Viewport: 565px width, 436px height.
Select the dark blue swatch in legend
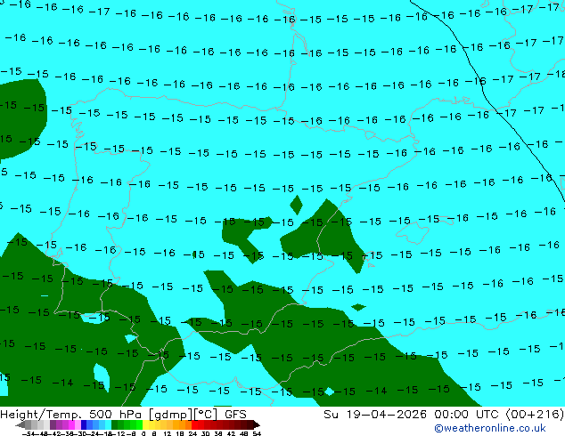(84, 424)
